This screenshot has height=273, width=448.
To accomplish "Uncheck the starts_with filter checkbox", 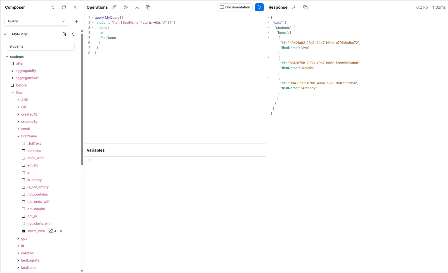I will pos(24,231).
